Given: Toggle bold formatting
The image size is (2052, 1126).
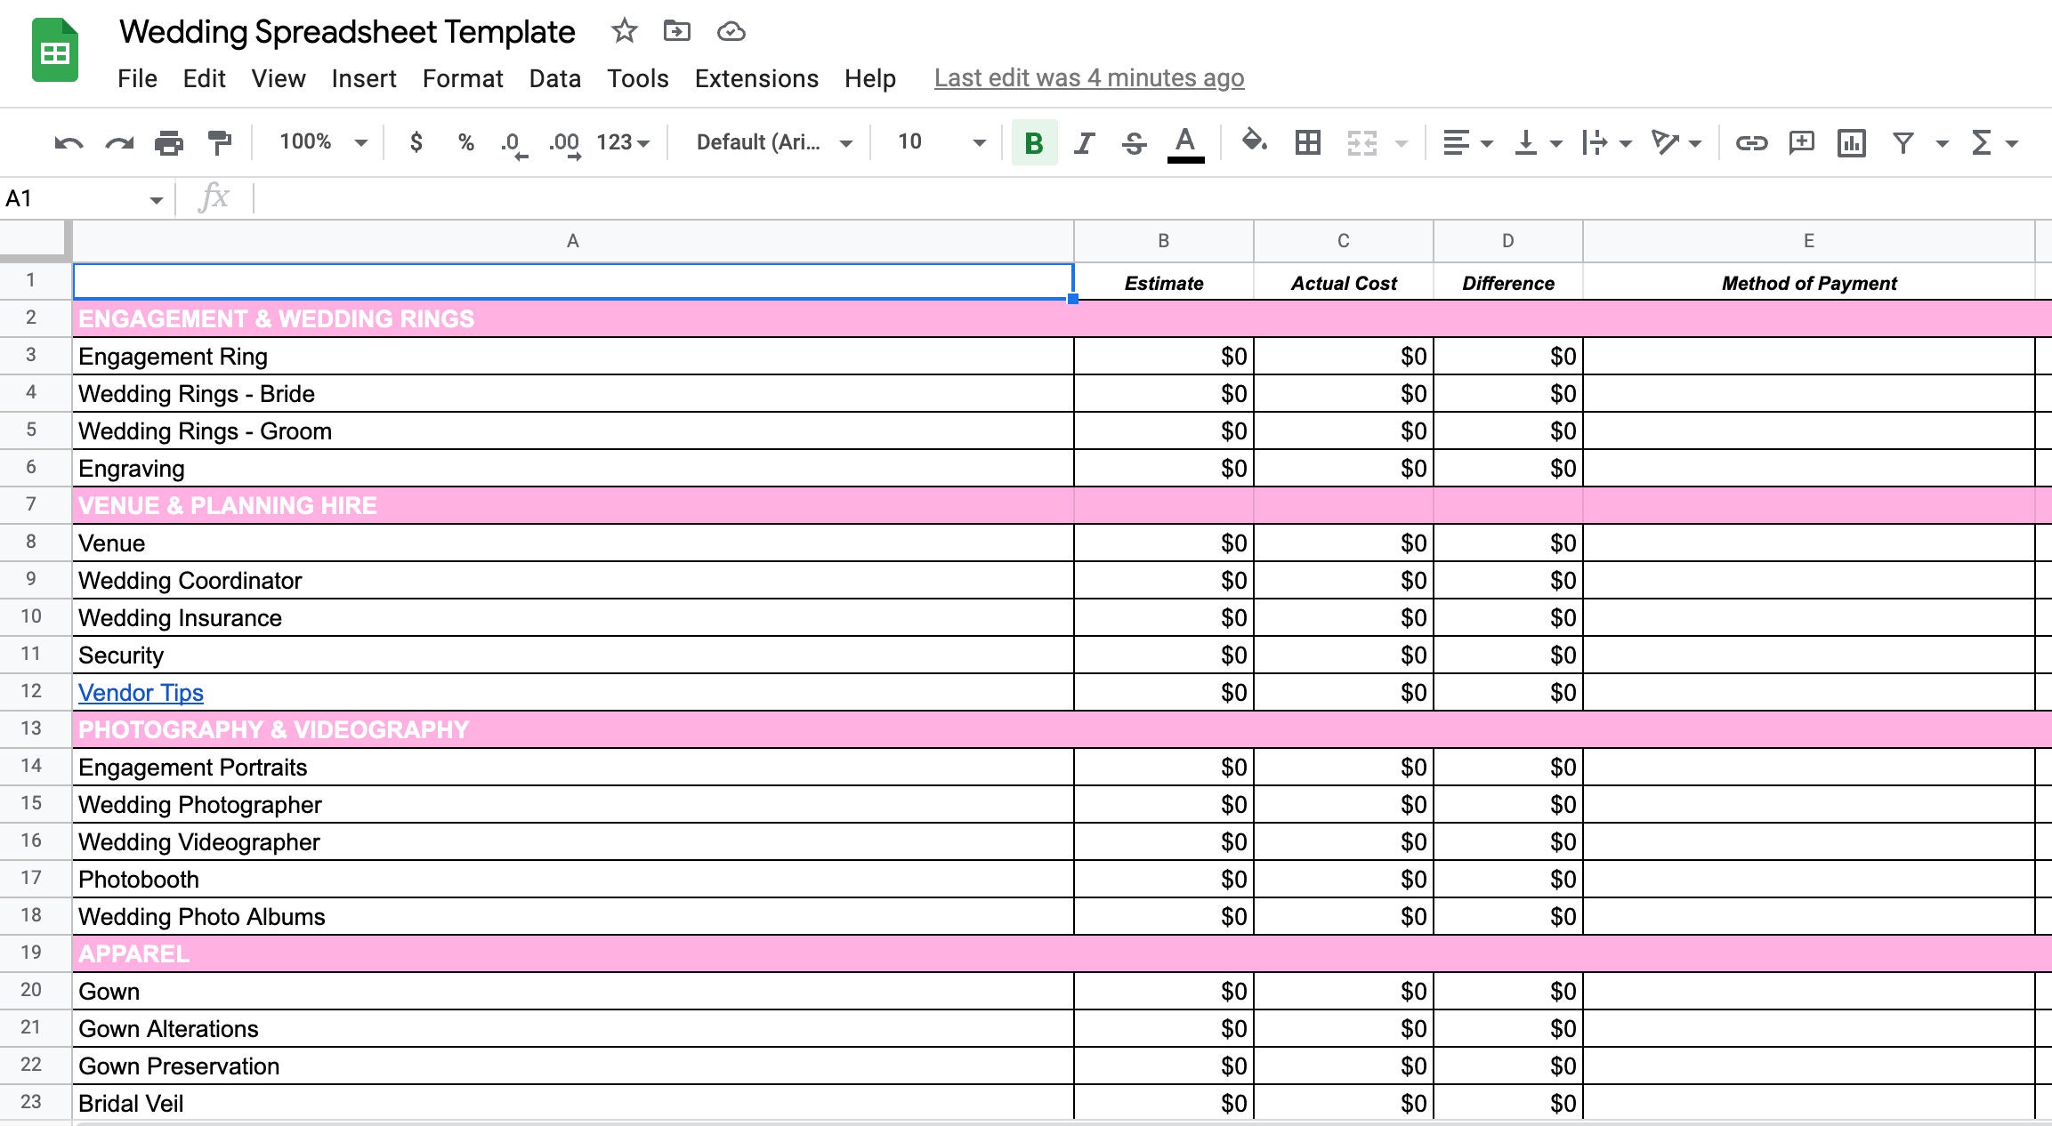Looking at the screenshot, I should 1032,141.
